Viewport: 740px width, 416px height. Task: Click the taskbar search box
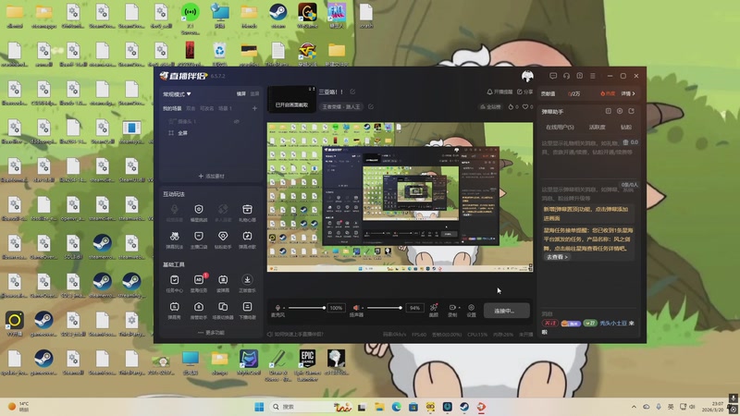(x=312, y=407)
